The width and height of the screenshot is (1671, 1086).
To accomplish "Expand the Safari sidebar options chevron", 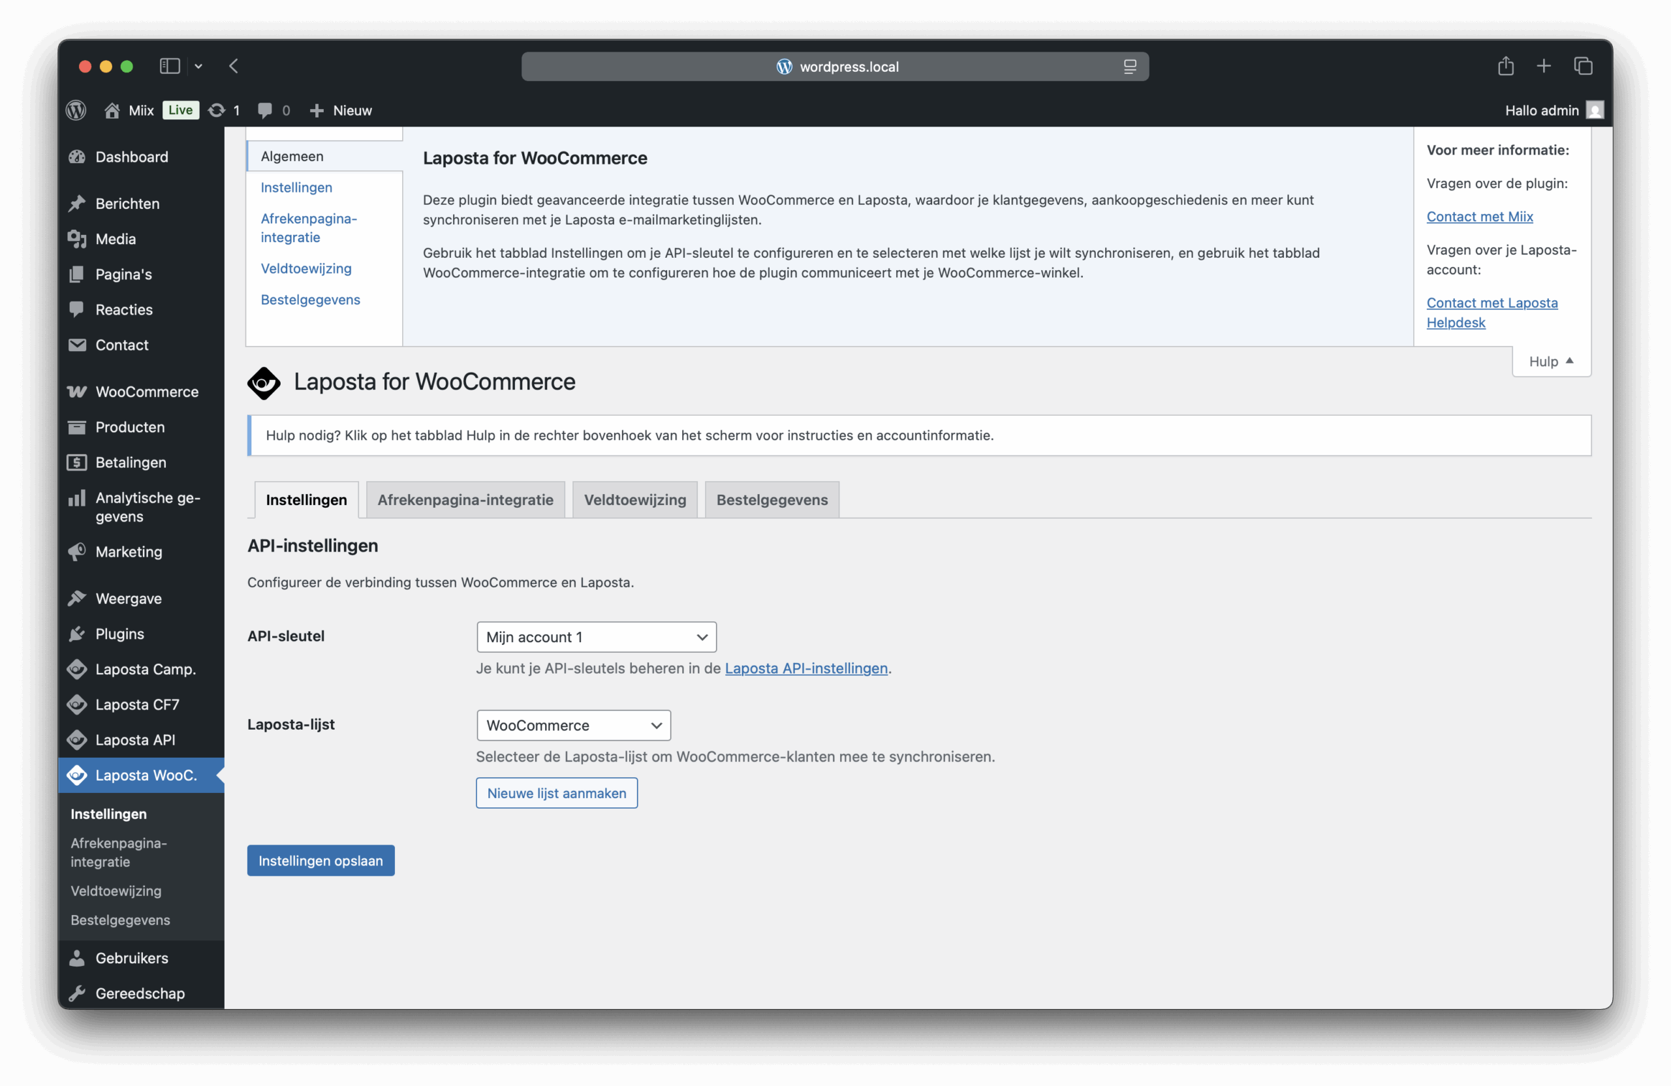I will pos(198,66).
